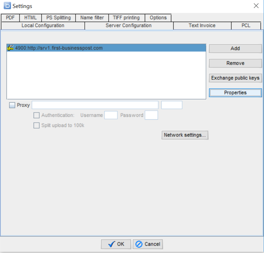
Task: Open the PDF tab
Action: point(10,18)
